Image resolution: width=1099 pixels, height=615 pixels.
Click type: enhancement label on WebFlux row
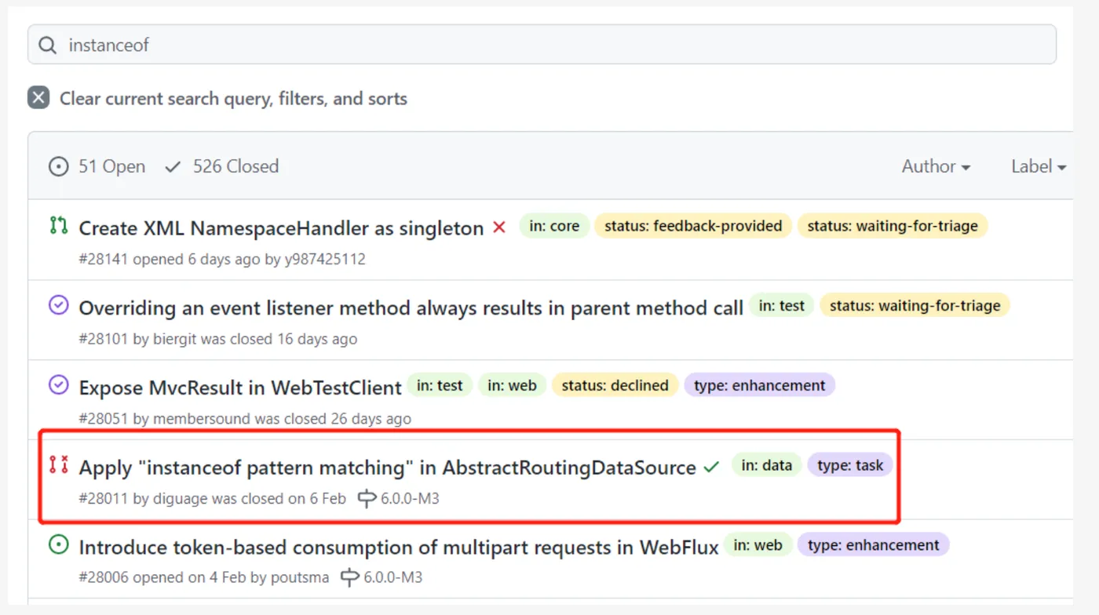tap(874, 545)
